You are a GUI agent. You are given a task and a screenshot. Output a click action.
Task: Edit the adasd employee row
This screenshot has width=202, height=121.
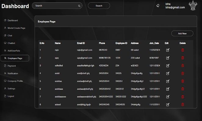click(168, 105)
